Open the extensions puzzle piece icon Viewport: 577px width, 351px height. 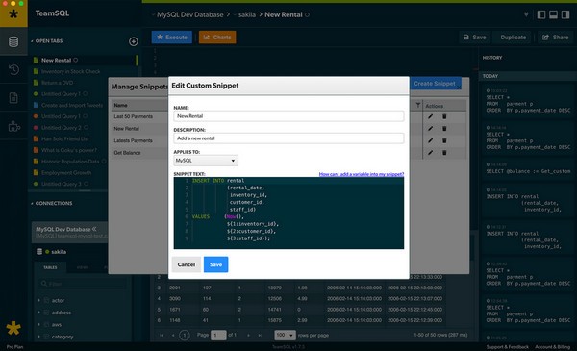point(13,127)
